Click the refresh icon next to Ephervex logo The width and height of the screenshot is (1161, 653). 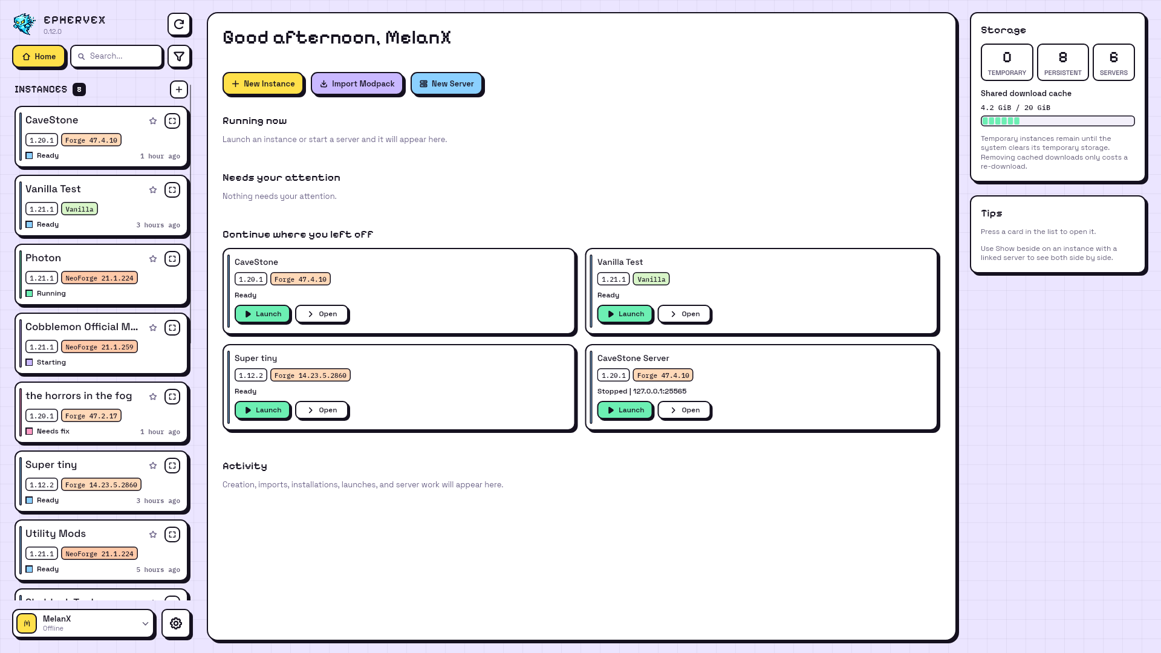coord(179,24)
